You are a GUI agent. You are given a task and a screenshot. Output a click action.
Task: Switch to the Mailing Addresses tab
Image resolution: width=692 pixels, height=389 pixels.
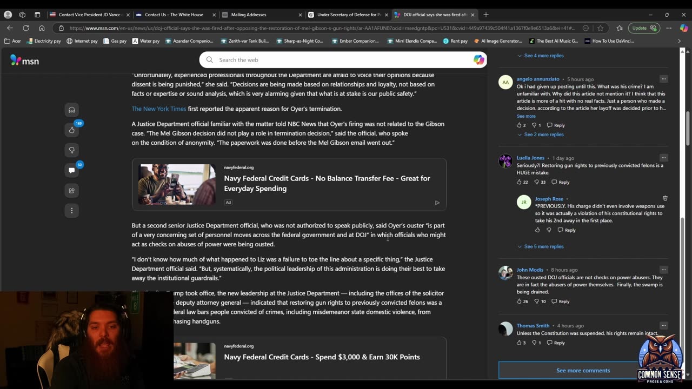(x=262, y=15)
